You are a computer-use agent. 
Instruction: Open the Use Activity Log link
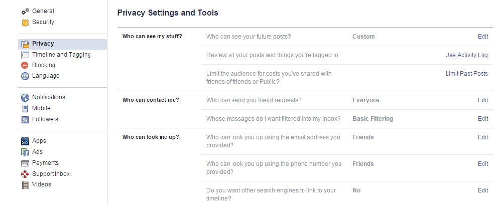466,55
